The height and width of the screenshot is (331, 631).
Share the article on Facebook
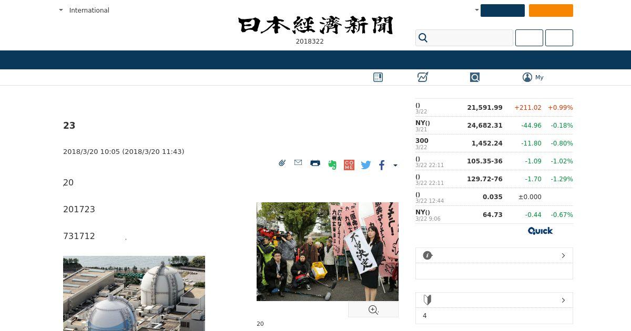pos(382,165)
